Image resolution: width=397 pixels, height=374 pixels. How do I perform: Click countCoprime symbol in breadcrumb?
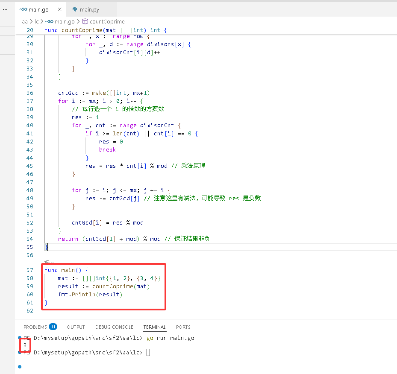107,21
